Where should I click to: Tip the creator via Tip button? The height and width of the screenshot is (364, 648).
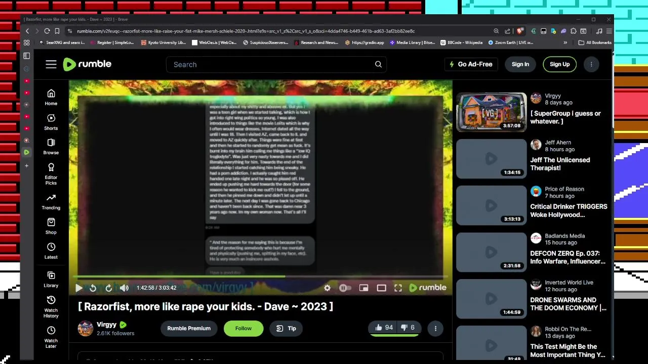tap(287, 328)
